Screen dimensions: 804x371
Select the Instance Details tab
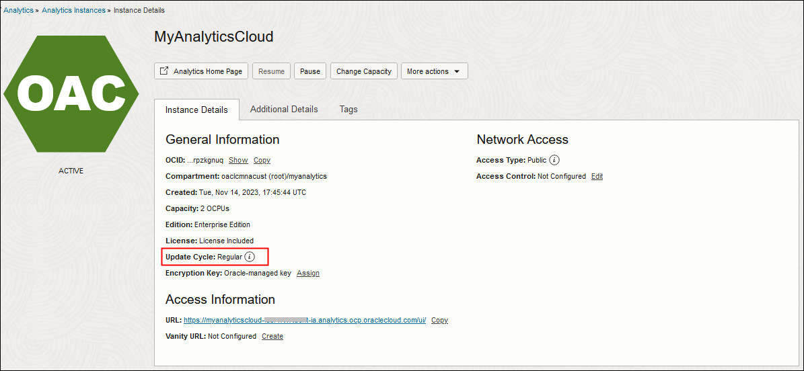pos(196,110)
